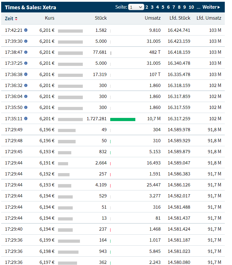Jump to page 10
This screenshot has height=265, width=232.
pos(191,7)
